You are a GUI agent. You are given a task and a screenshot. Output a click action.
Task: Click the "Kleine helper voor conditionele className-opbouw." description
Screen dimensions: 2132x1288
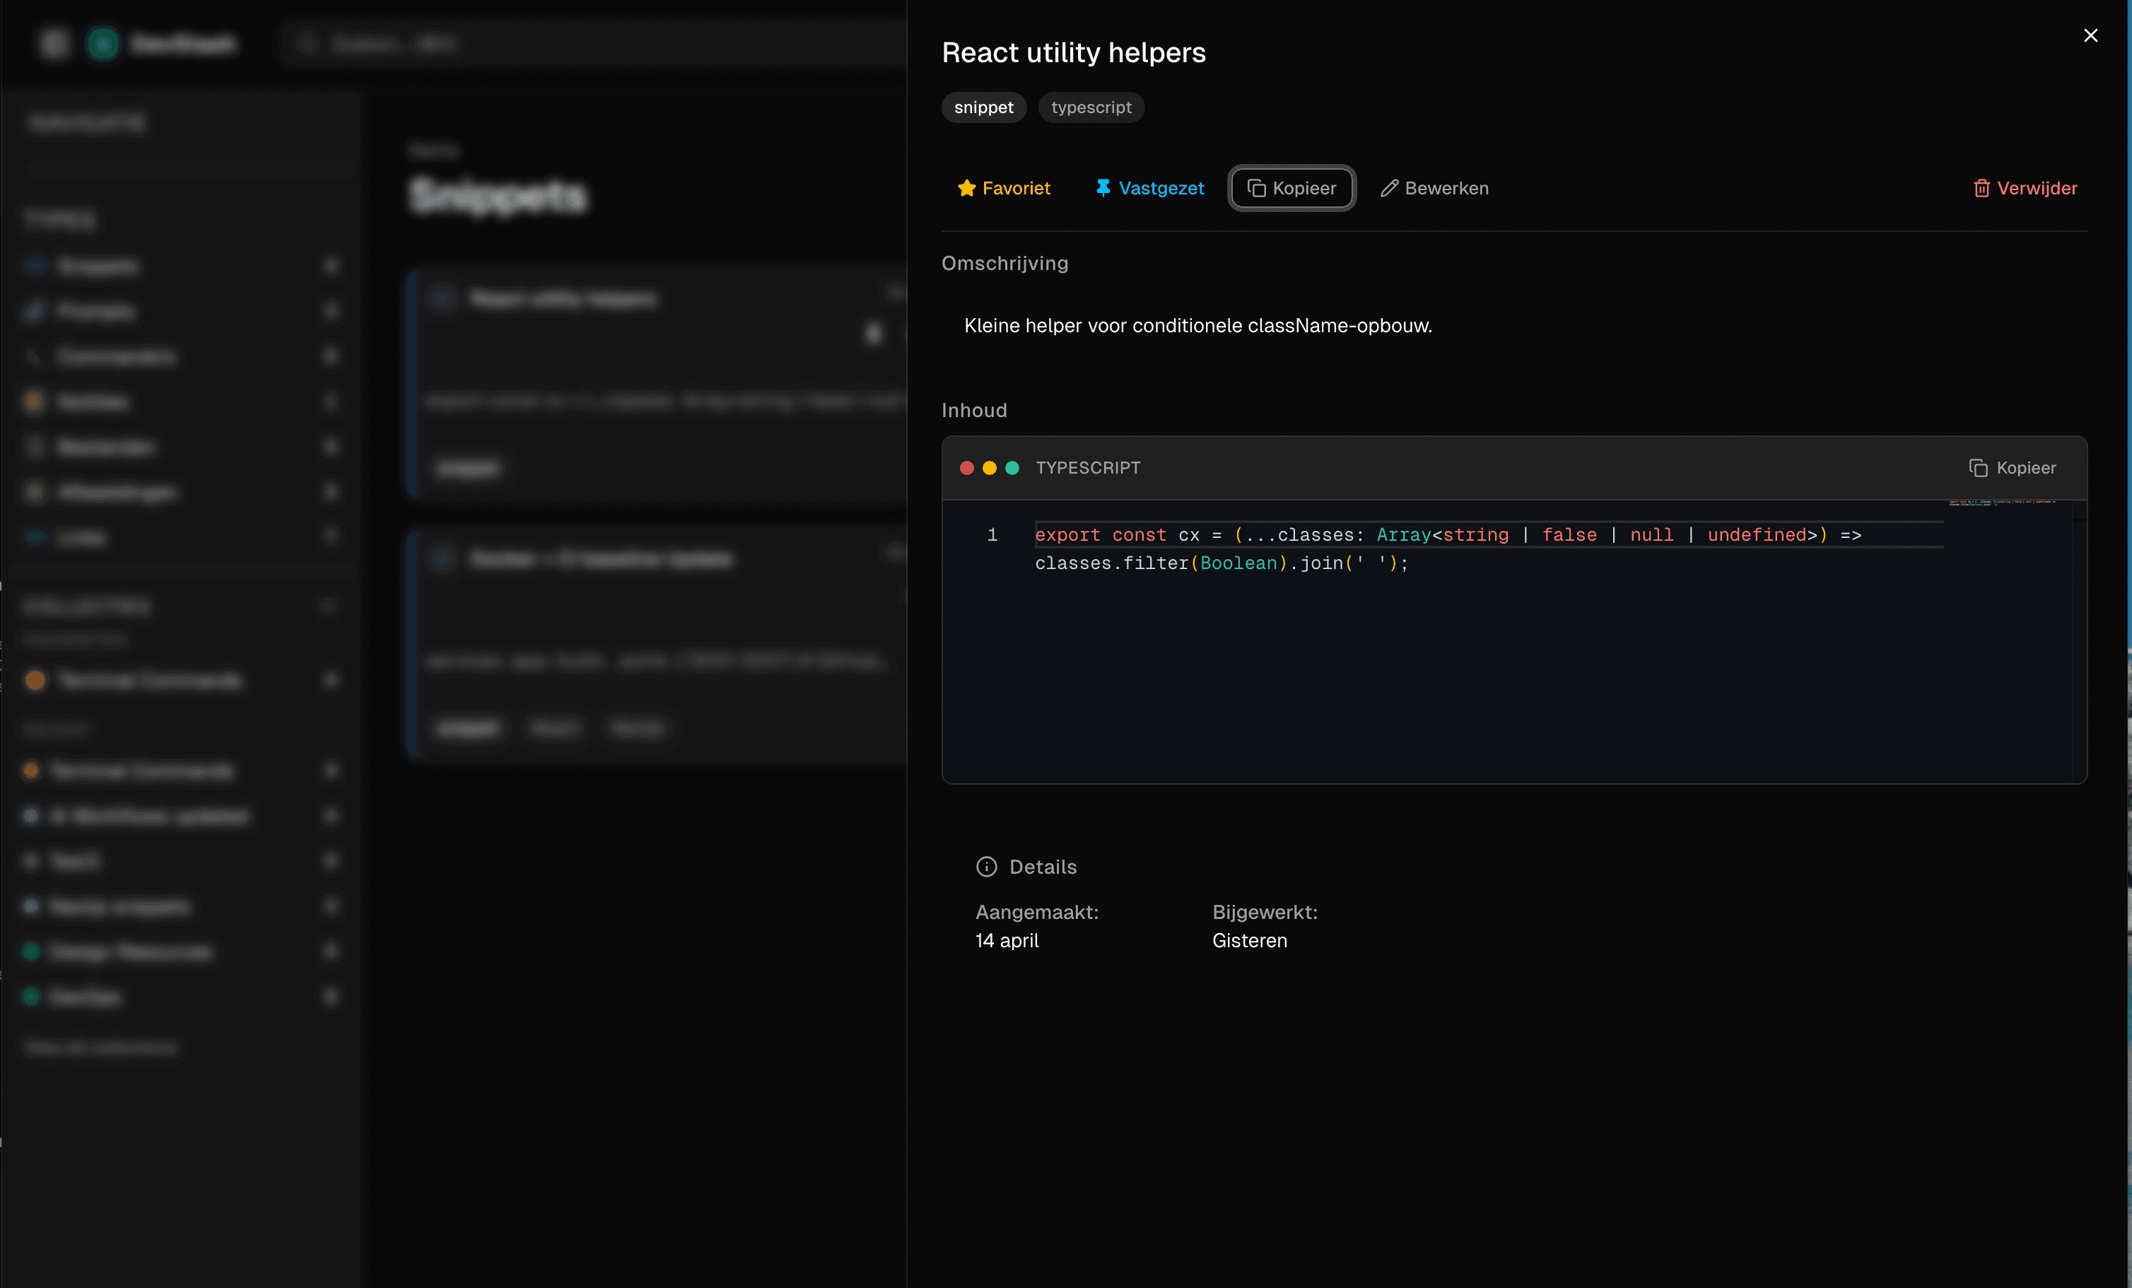(x=1197, y=325)
